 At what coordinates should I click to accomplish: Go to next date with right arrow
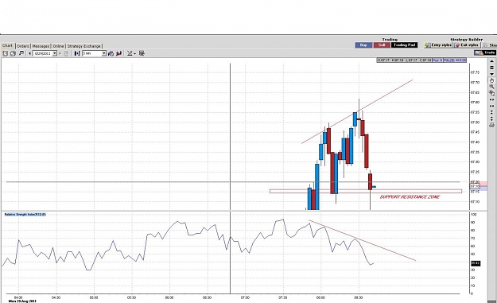coord(60,53)
